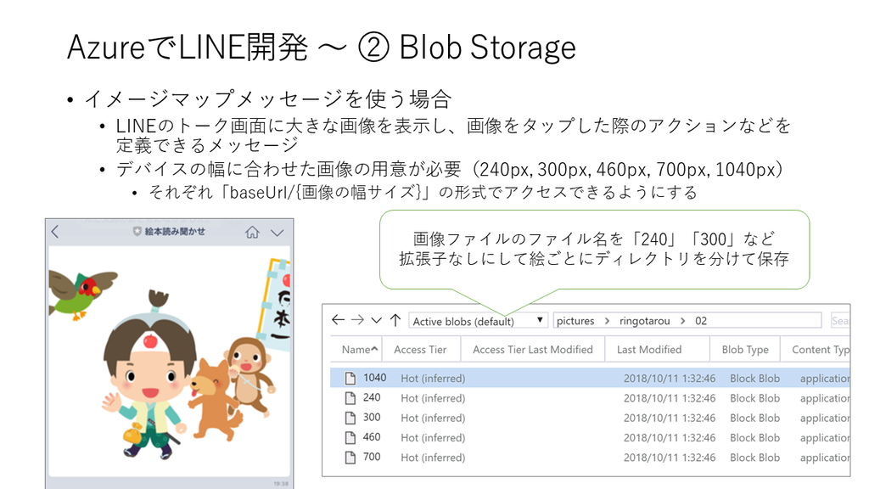Select the pictures breadcrumb segment
Screen dimensions: 869x489
tap(575, 321)
